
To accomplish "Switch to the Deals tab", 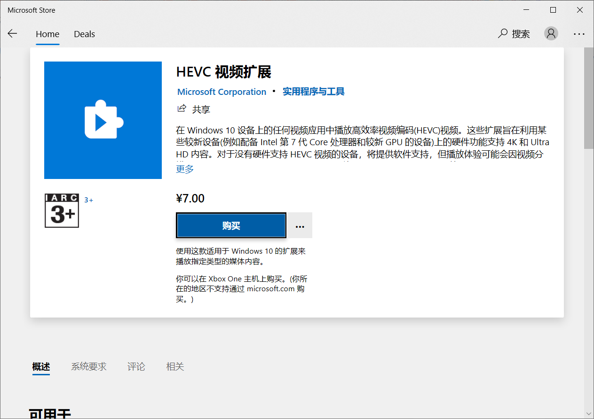I will click(84, 34).
